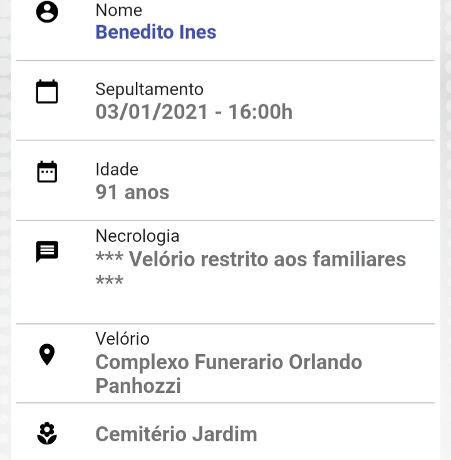Tap the Nome field label
The width and height of the screenshot is (451, 460).
click(x=119, y=10)
